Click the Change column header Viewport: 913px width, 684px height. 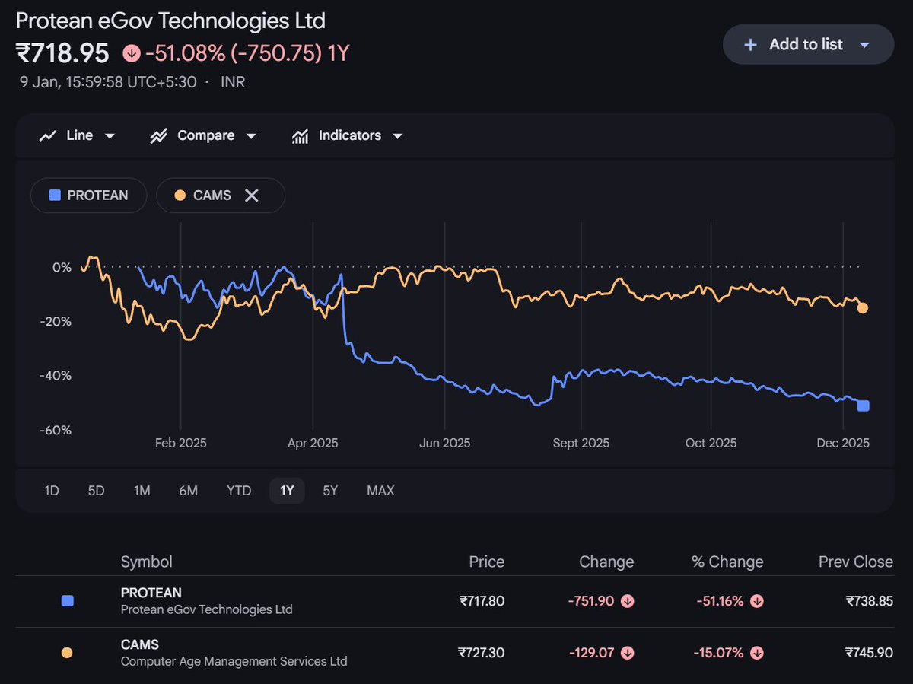[606, 562]
